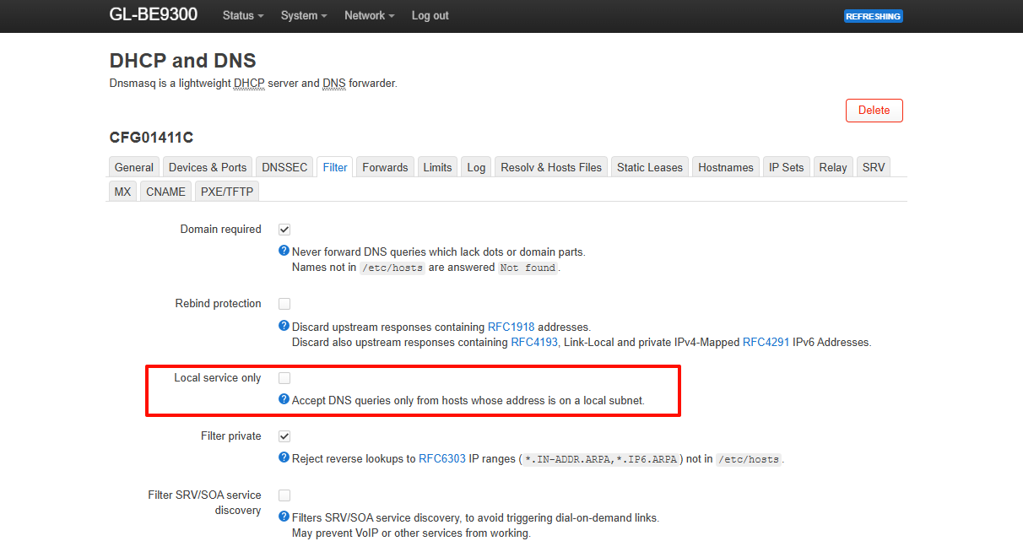Enable Rebind protection checkbox
The height and width of the screenshot is (552, 1023).
point(284,304)
